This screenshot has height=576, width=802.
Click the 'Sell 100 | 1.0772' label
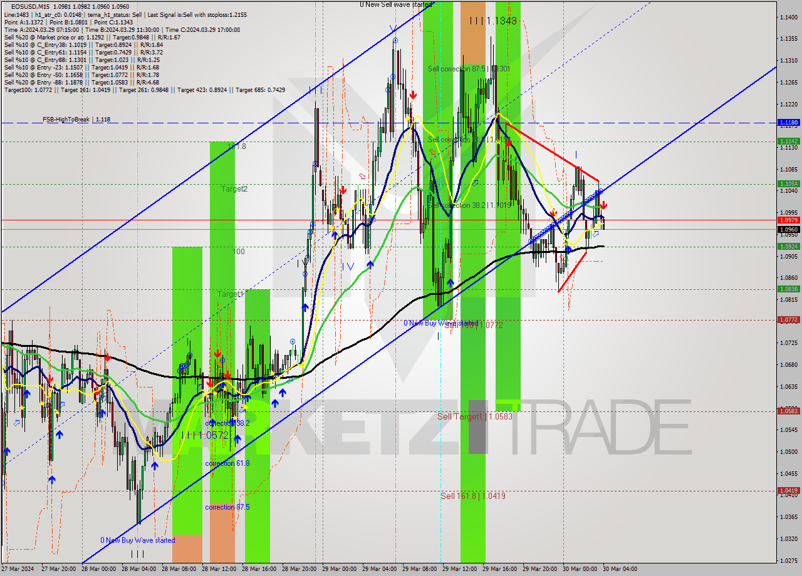pyautogui.click(x=474, y=325)
